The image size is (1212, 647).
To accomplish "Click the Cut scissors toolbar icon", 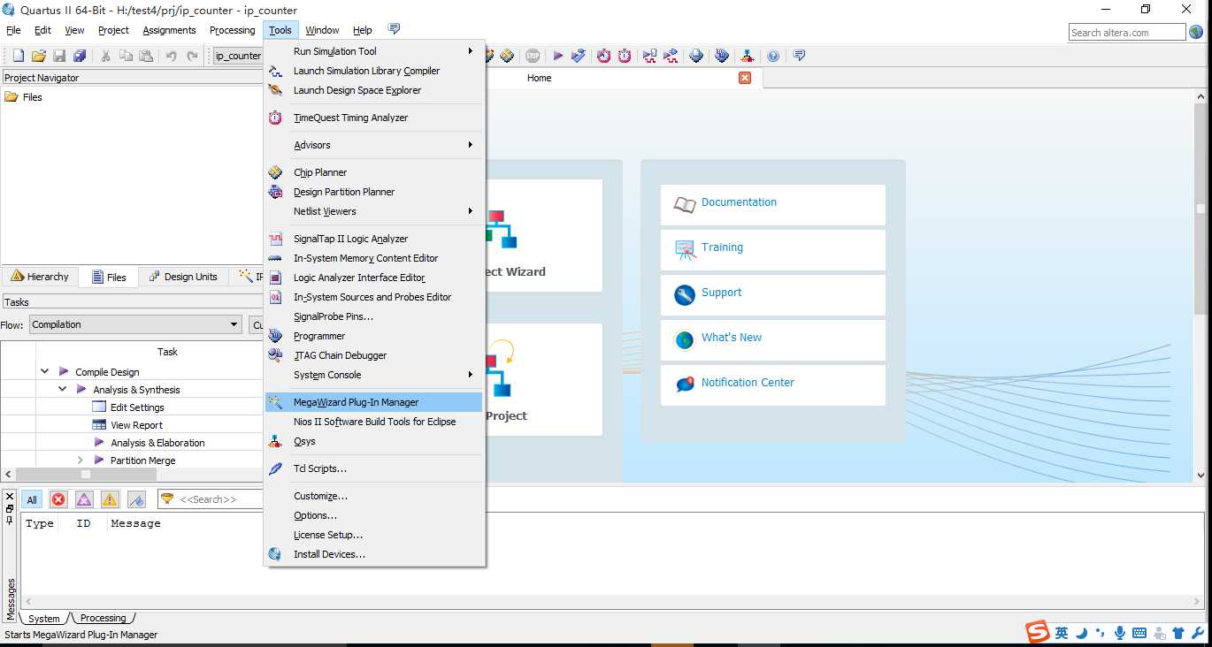I will [x=105, y=56].
